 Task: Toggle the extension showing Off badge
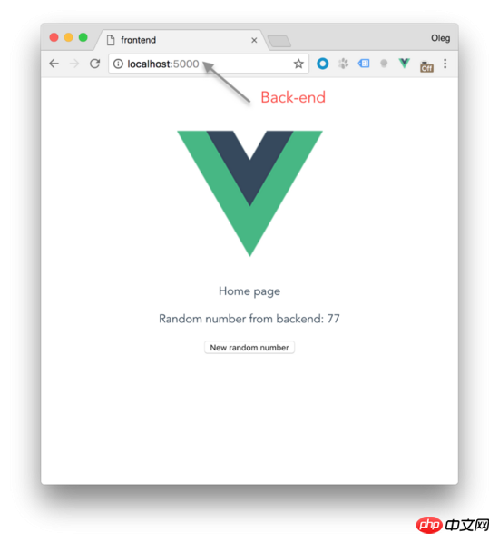[x=426, y=66]
